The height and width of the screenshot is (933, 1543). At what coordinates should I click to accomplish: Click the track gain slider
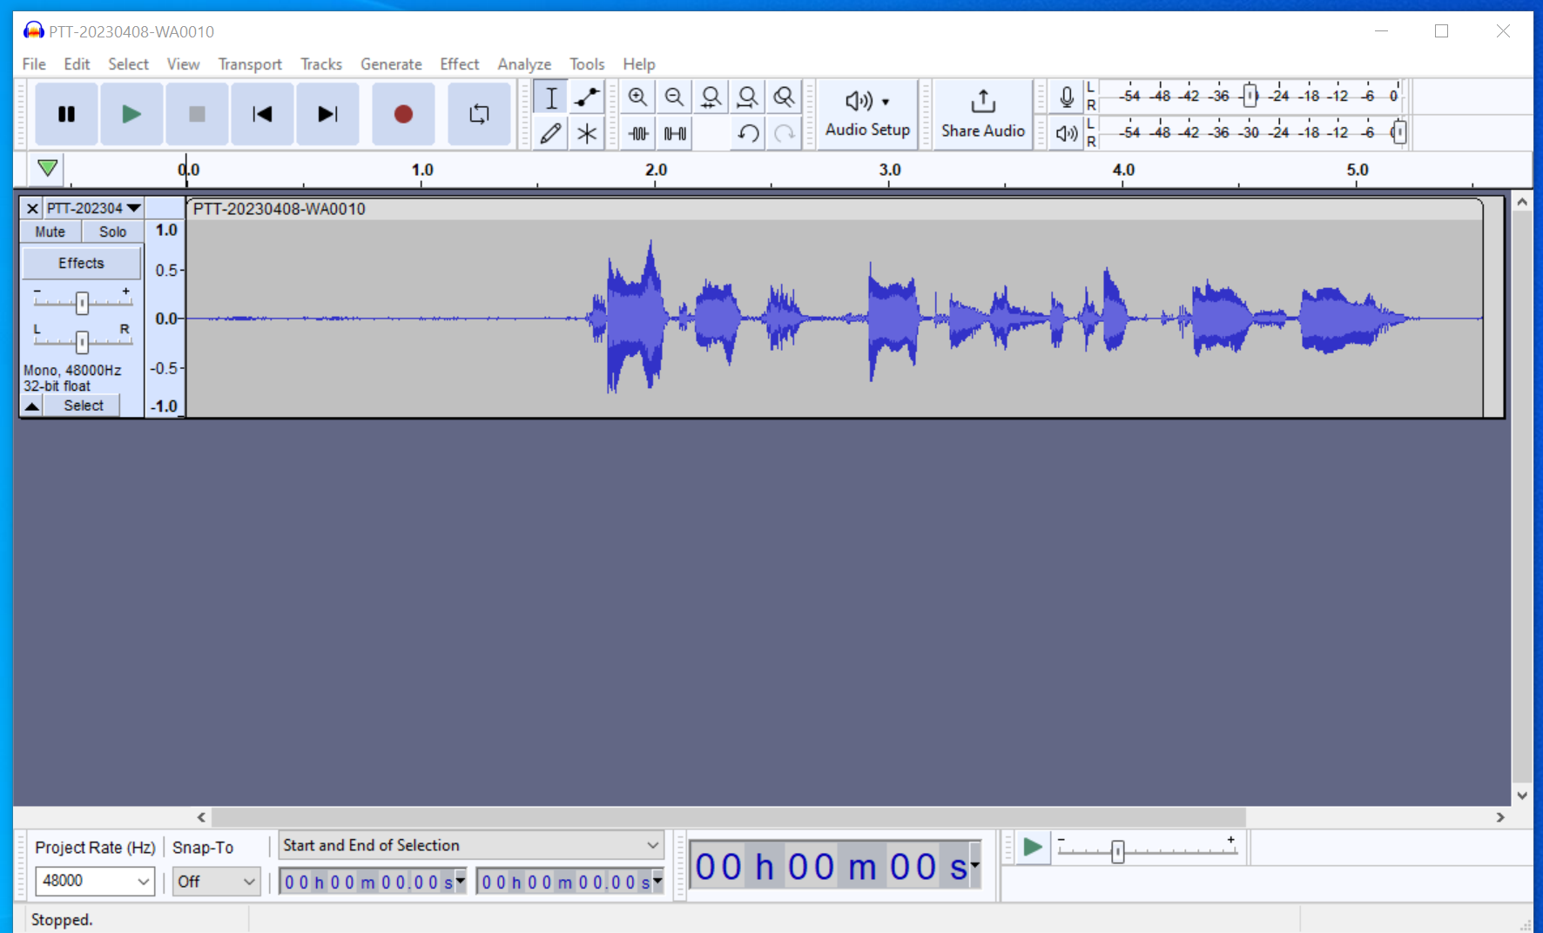point(82,302)
